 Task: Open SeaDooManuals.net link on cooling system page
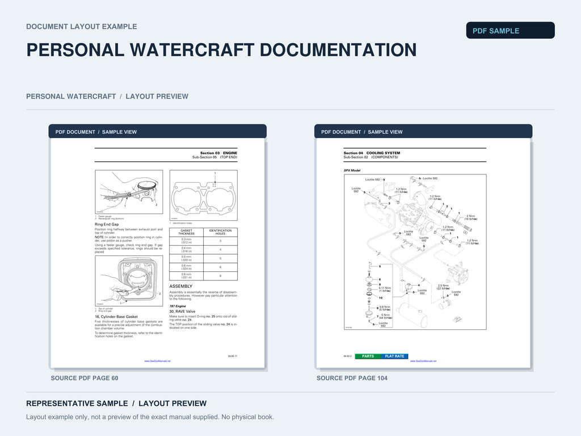click(x=423, y=360)
